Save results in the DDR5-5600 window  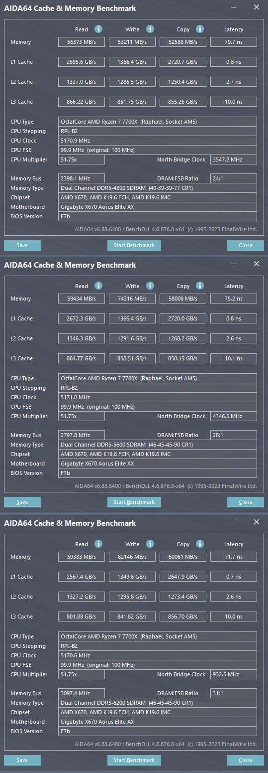point(22,502)
